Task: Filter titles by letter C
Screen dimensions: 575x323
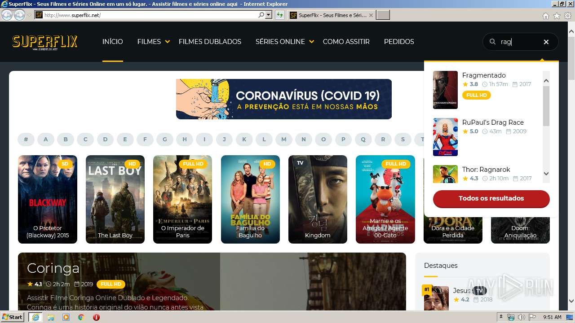Action: (x=85, y=140)
